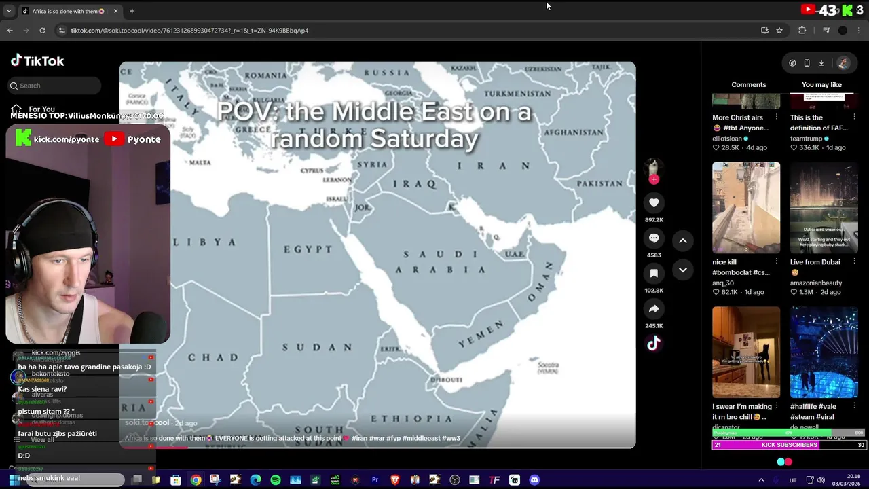869x489 pixels.
Task: Click the #ww3 hashtag in caption
Action: 451,438
